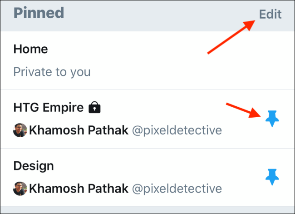
Task: Click the gray strip below the Design row
Action: click(x=147, y=210)
